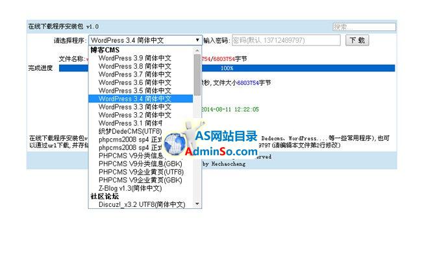Viewport: 422px width, 277px height.
Task: Click the dropdown list scrollbar thumb
Action: pos(197,75)
